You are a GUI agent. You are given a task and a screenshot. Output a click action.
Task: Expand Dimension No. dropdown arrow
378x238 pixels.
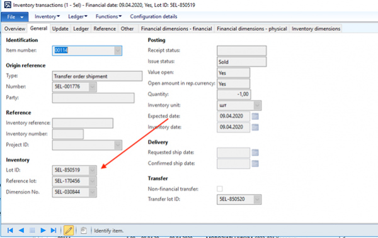tap(93, 192)
